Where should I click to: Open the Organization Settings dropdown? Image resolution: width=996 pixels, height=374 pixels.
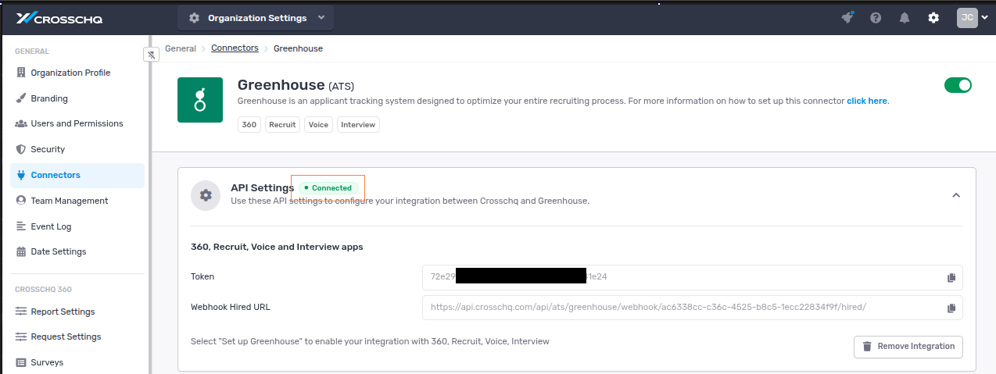coord(256,18)
